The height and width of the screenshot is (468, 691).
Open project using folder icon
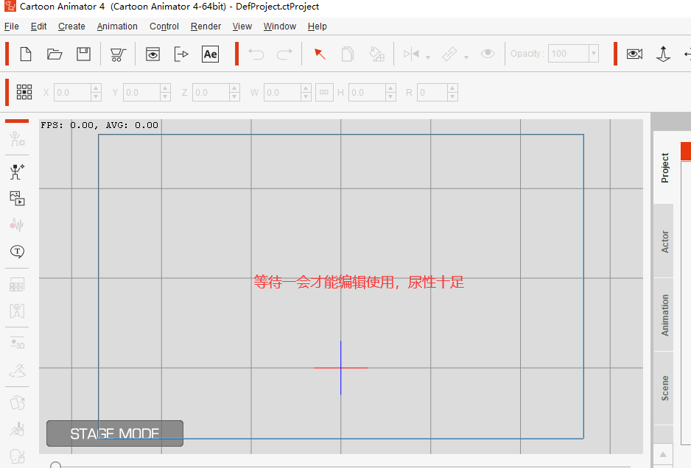coord(55,54)
